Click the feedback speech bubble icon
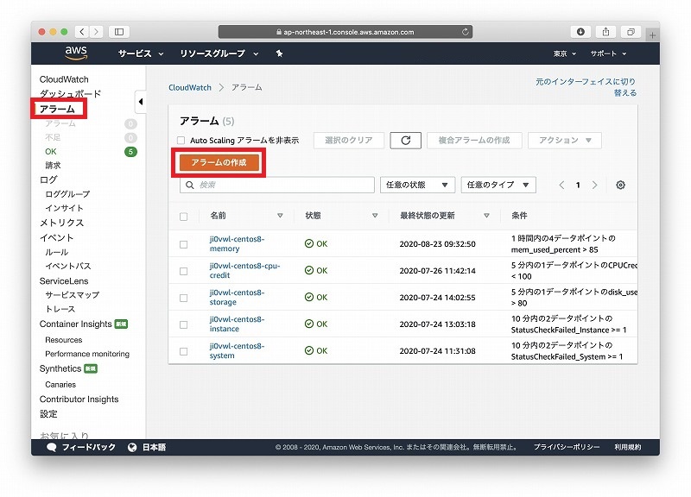Viewport: 691px width, 497px height. [x=52, y=447]
